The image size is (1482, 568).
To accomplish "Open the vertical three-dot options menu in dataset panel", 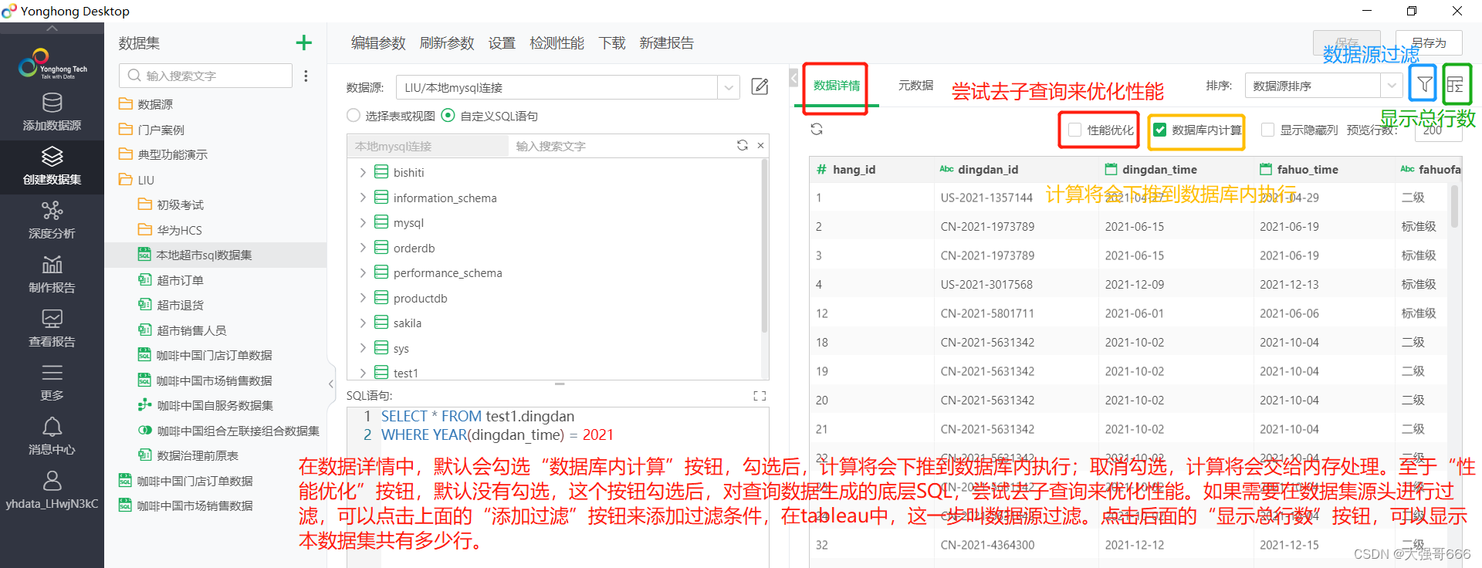I will point(306,76).
